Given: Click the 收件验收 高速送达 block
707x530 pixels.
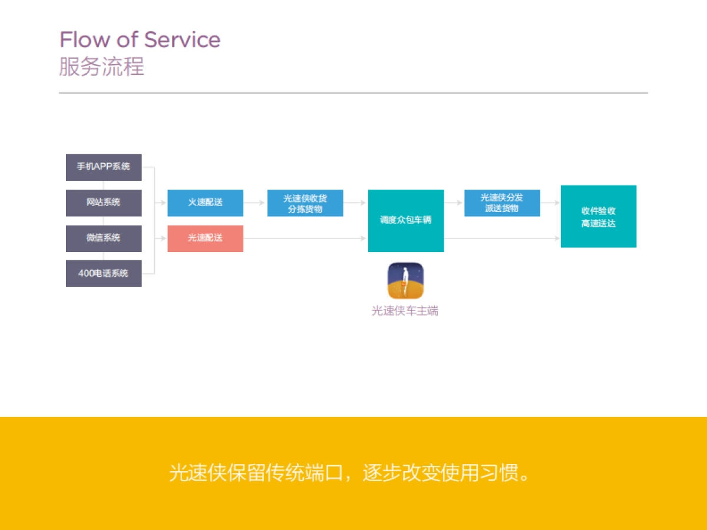Looking at the screenshot, I should pos(598,217).
